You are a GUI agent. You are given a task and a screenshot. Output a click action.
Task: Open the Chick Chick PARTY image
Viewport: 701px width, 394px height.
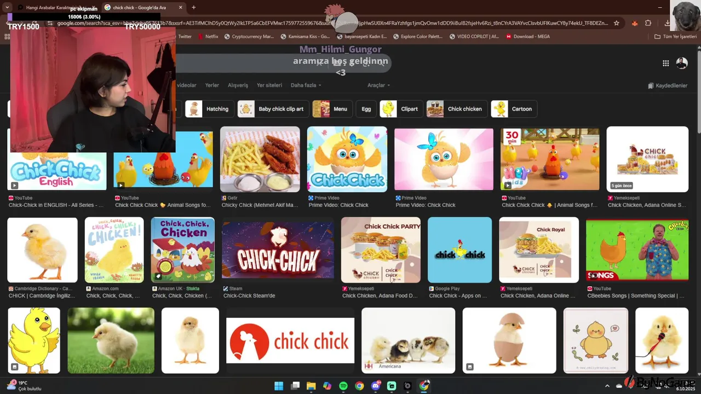pyautogui.click(x=381, y=250)
